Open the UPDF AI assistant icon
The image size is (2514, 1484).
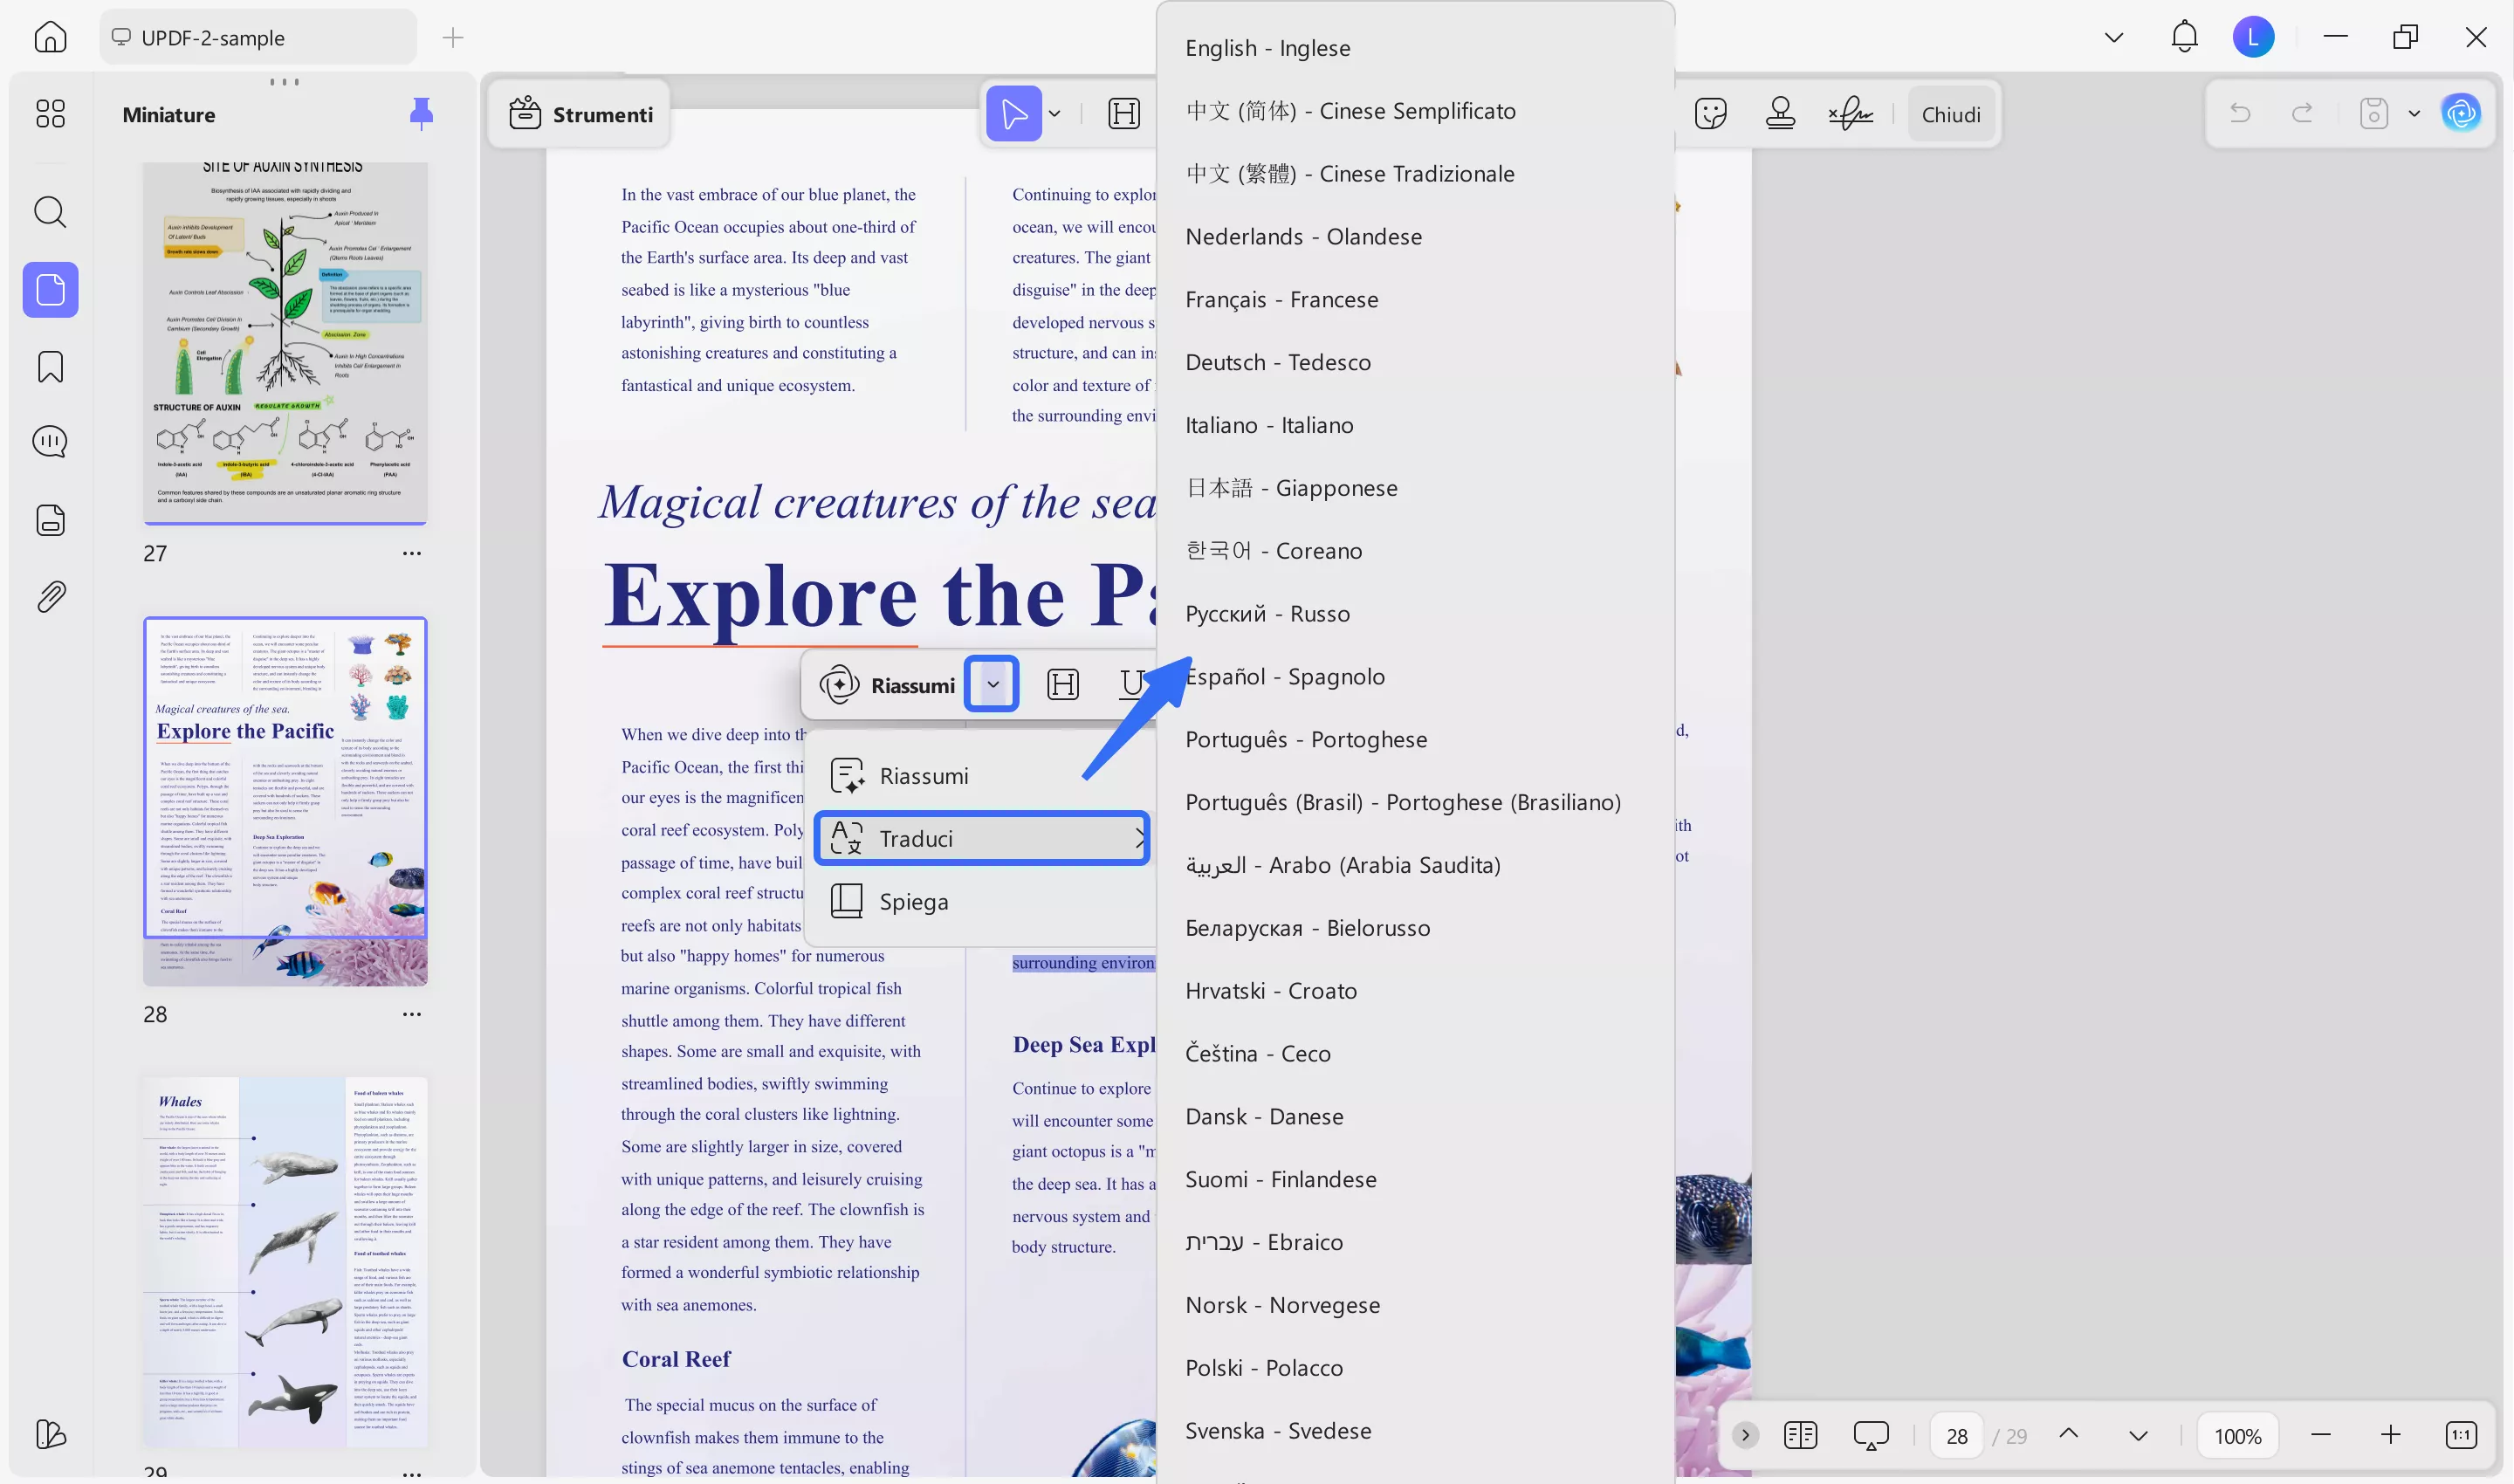2460,113
